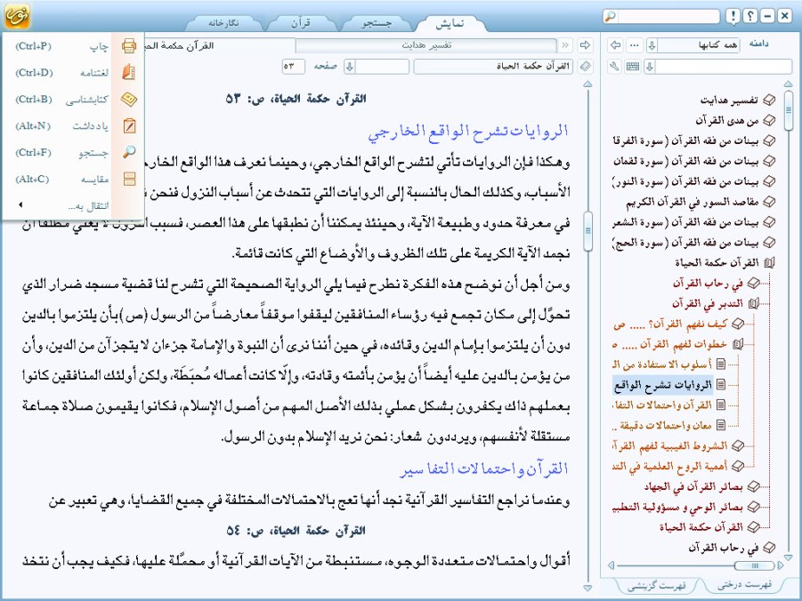Viewport: 802px width, 601px height.
Task: Select tree item معان واحتمالات دقيقة
Action: [x=662, y=426]
